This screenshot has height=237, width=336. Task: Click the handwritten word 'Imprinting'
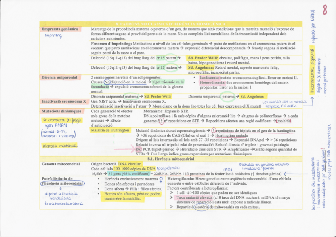point(53,36)
